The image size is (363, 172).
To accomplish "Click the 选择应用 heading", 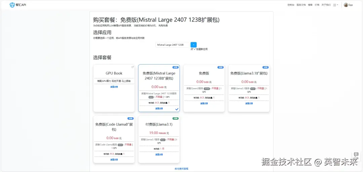I will (x=102, y=33).
